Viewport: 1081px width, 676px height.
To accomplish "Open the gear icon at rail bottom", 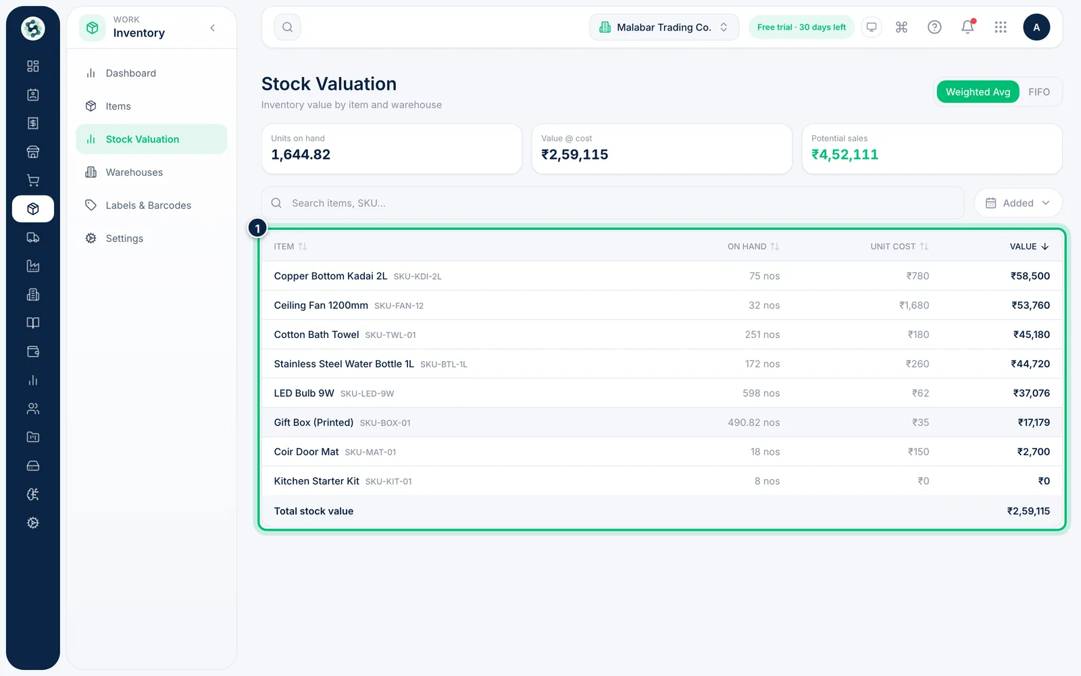I will click(x=32, y=523).
